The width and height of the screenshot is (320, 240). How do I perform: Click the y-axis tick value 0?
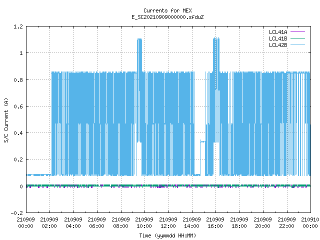(x=21, y=186)
